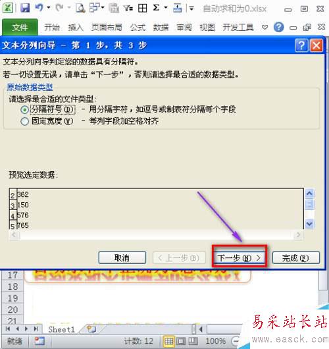Click the preview scroll down arrow

pos(309,224)
